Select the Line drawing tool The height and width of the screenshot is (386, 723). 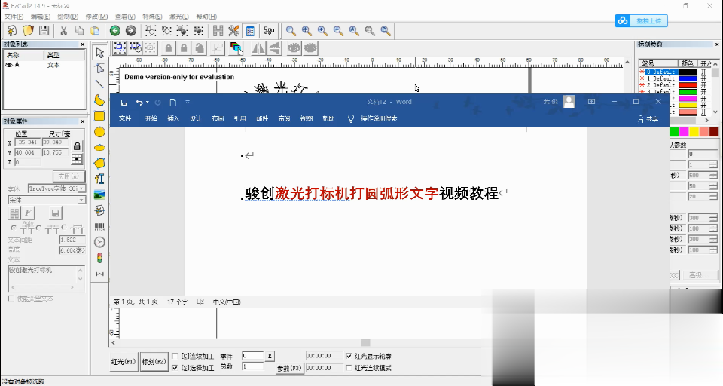[x=99, y=84]
